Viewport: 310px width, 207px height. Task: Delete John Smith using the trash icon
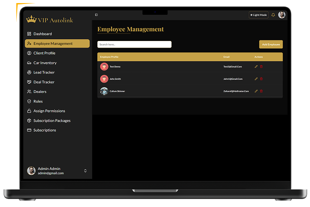point(261,79)
